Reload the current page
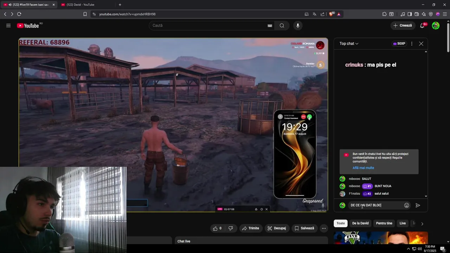This screenshot has width=450, height=253. [19, 14]
